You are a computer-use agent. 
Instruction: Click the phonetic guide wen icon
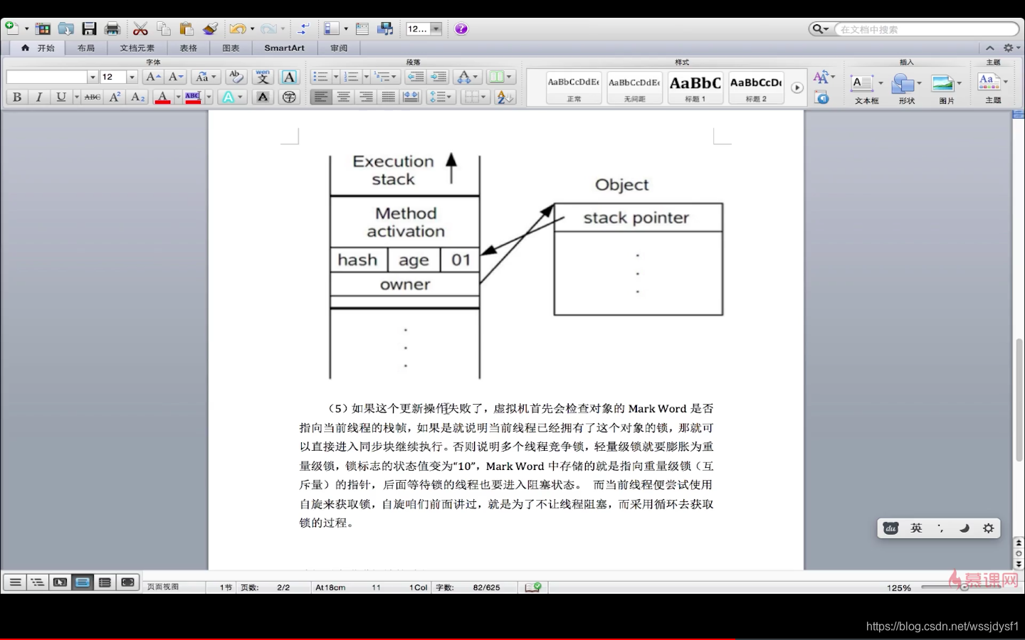[x=263, y=77]
